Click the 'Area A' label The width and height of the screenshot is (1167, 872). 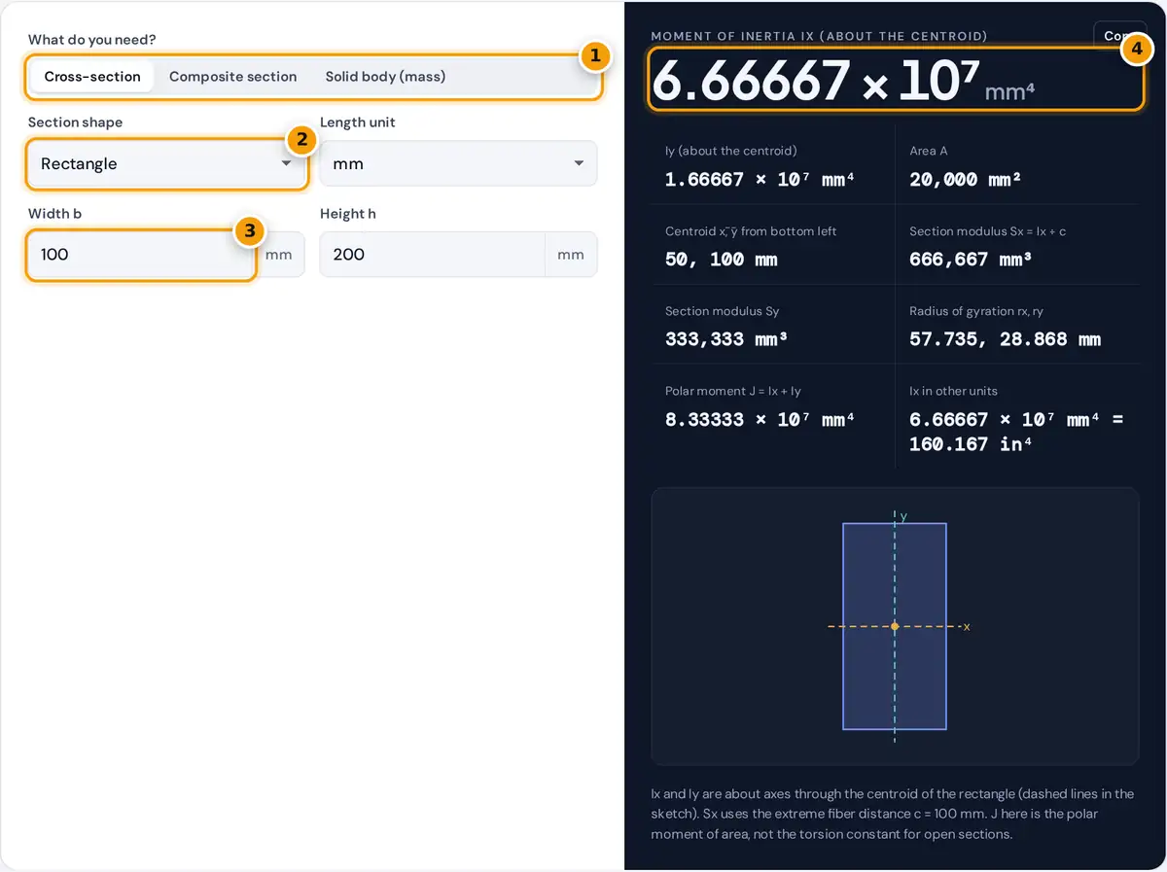click(x=928, y=151)
